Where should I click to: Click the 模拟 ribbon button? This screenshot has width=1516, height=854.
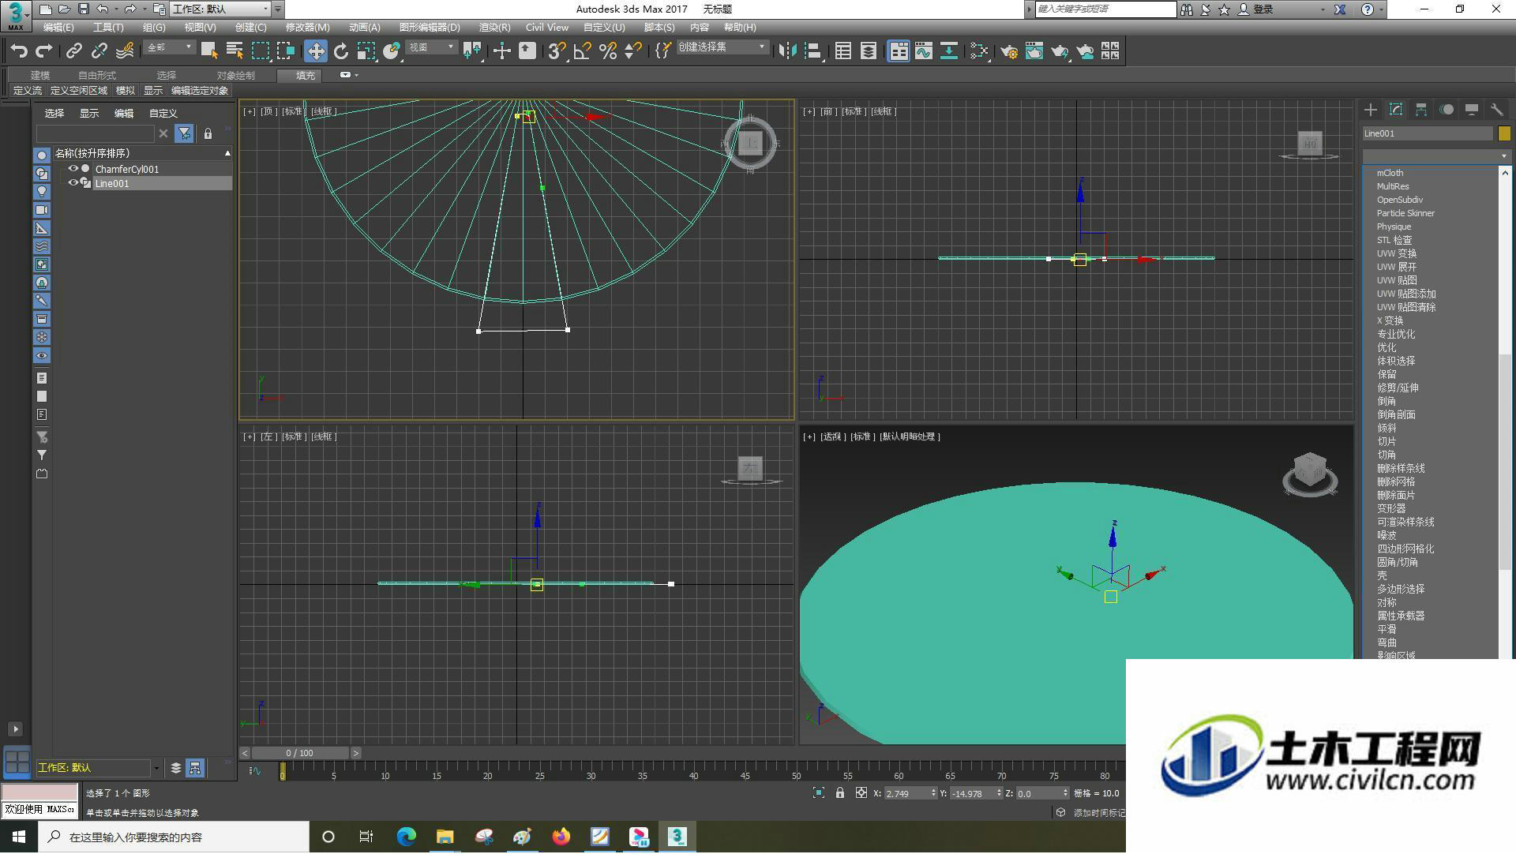coord(126,91)
